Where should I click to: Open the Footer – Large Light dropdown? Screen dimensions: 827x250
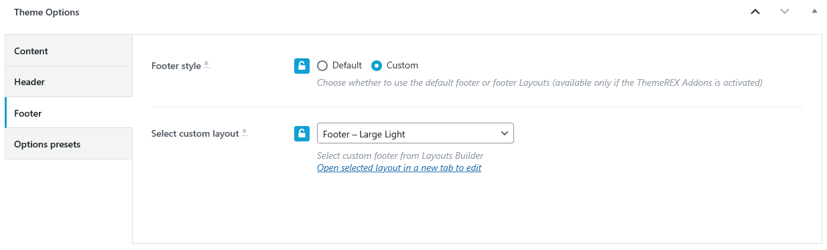(415, 133)
